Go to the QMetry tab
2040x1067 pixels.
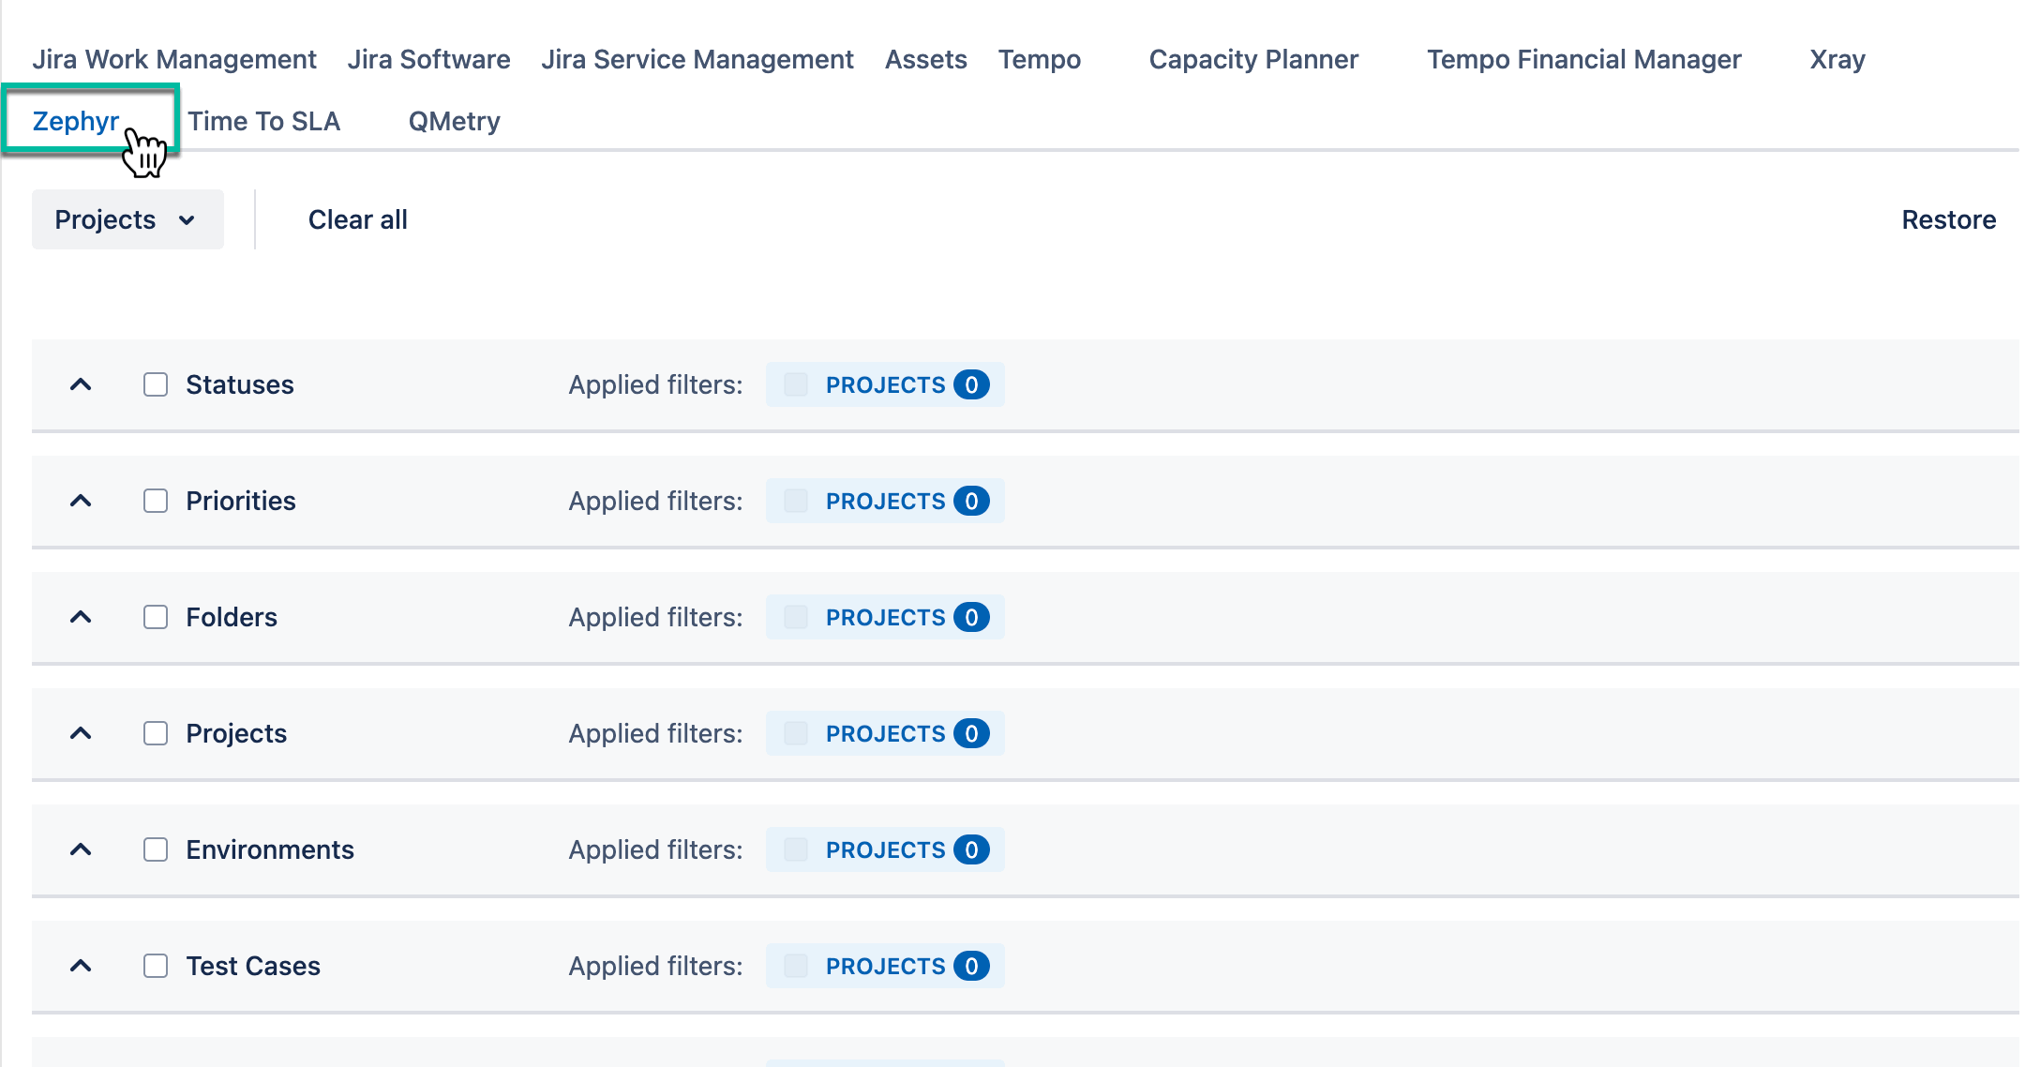(x=454, y=121)
